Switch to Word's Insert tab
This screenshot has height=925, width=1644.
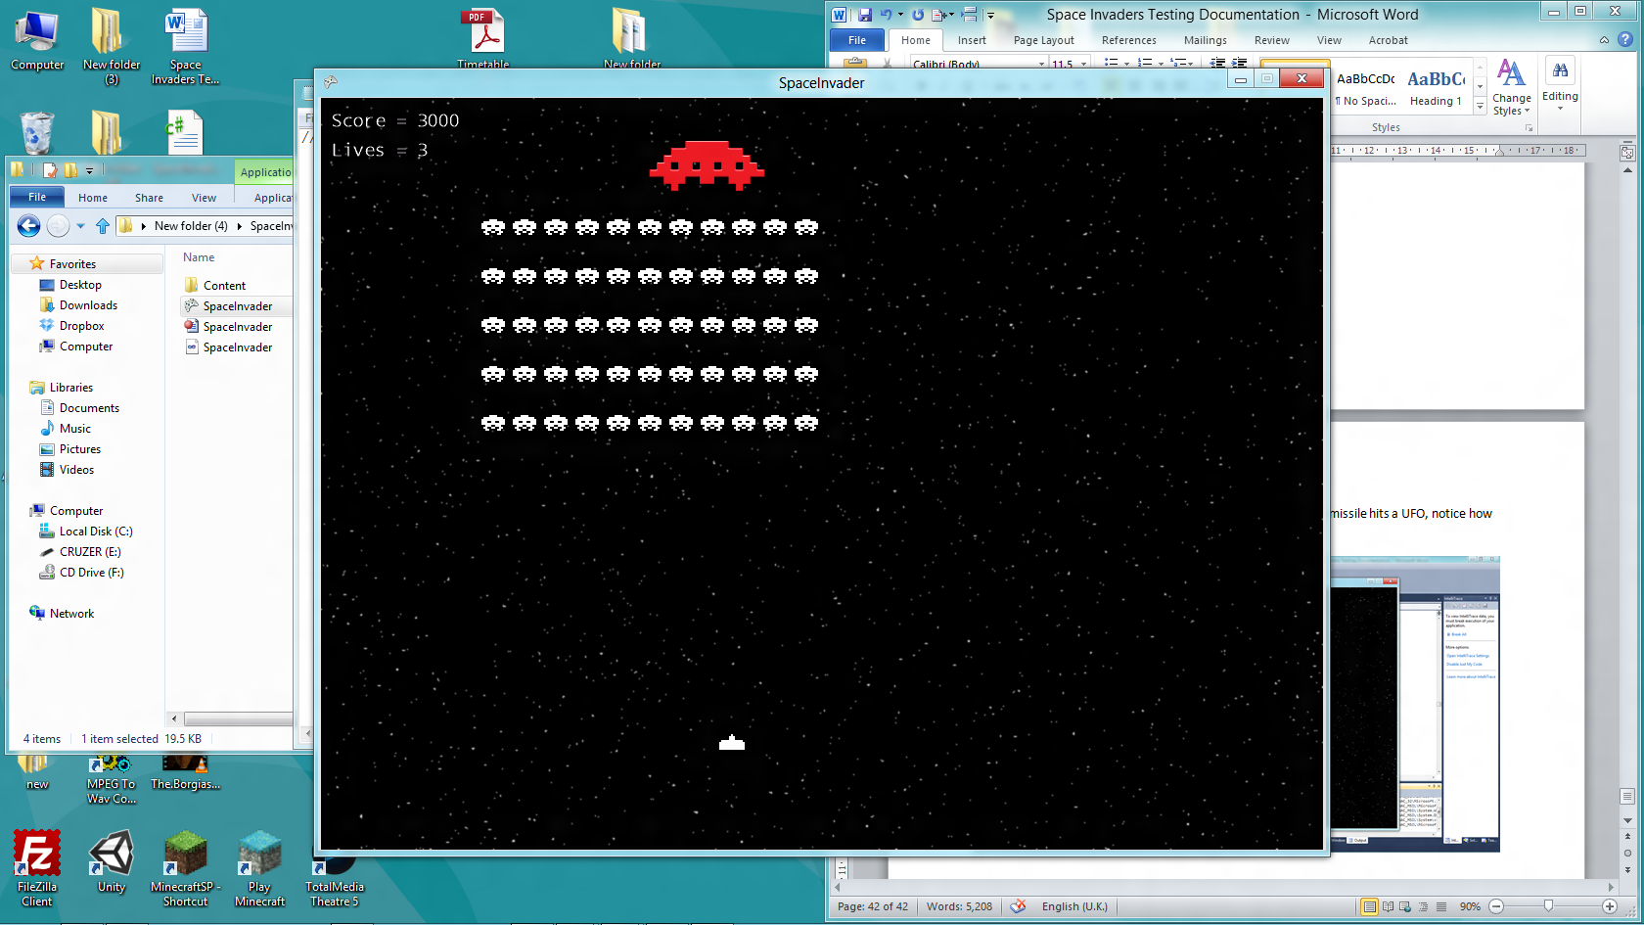tap(972, 40)
